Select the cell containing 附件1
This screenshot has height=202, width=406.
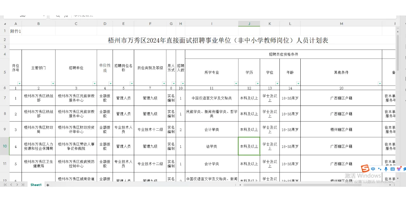pyautogui.click(x=16, y=31)
